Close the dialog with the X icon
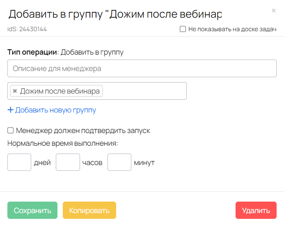Viewport: 284px width, 225px height. [x=274, y=11]
